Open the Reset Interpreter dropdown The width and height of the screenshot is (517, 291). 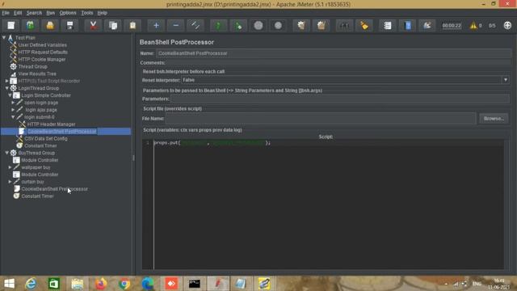506,80
